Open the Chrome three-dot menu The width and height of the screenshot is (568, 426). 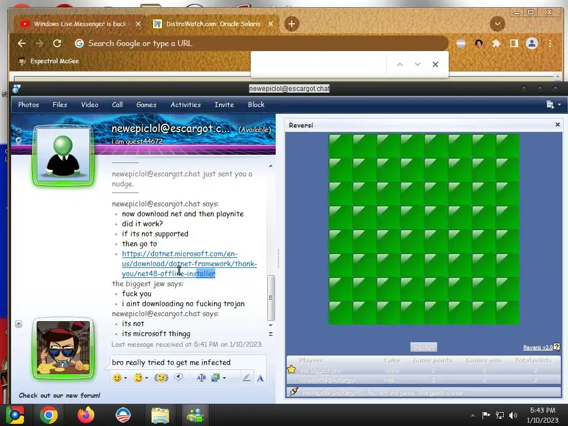click(x=550, y=43)
